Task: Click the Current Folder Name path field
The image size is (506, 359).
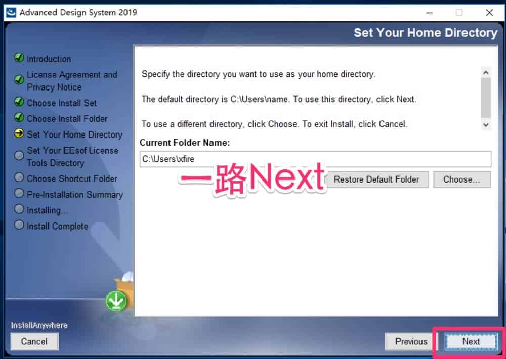Action: (315, 159)
